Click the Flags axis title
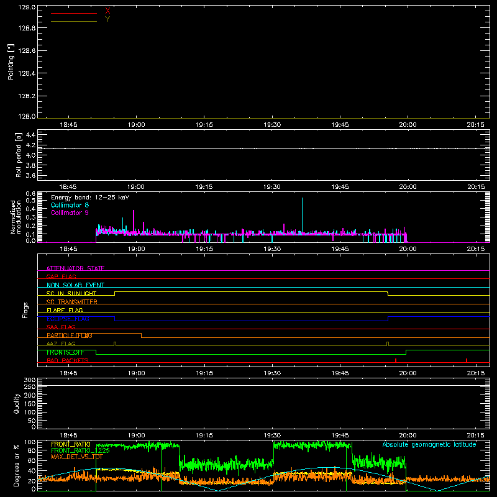Viewport: 497px width, 497px height. tap(25, 310)
